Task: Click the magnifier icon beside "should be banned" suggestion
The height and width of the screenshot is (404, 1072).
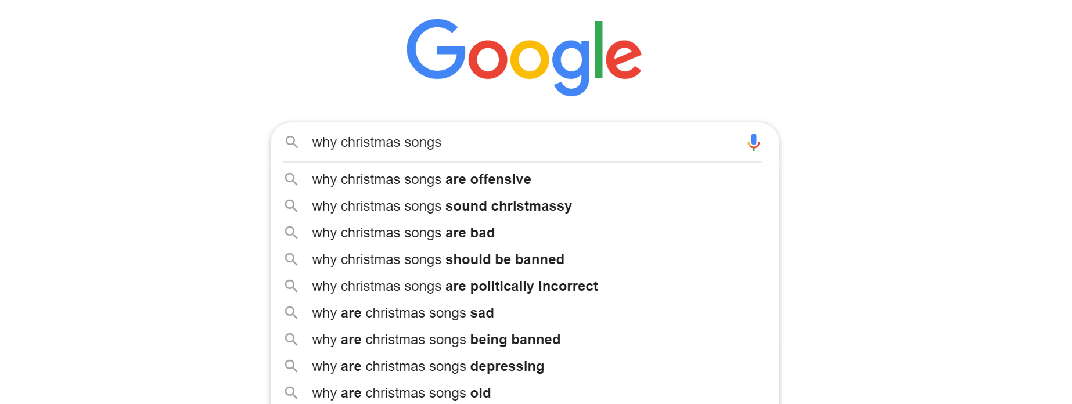Action: 292,259
